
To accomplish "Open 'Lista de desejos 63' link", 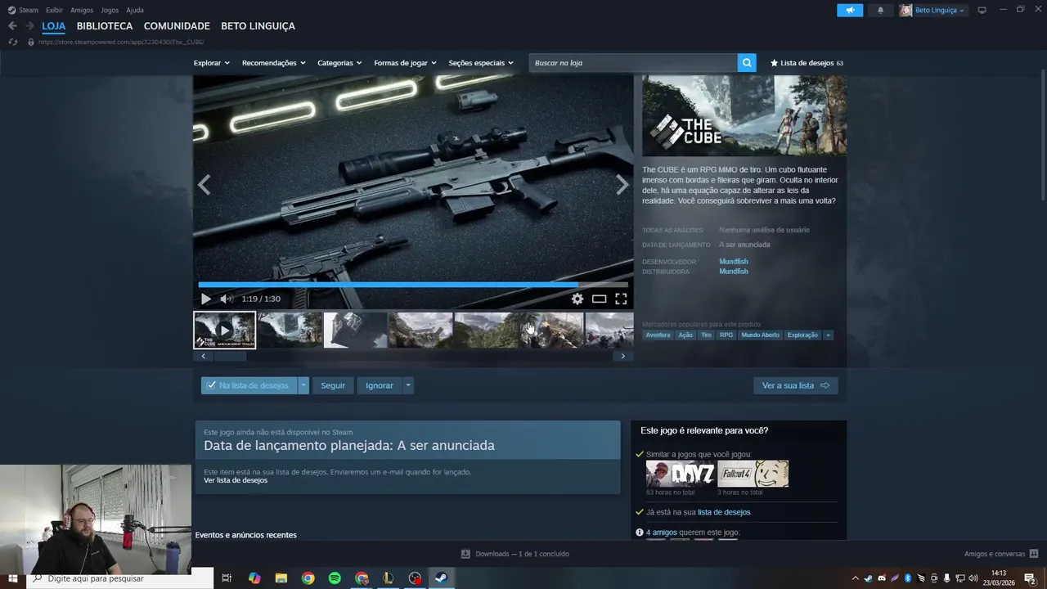I will tap(807, 63).
